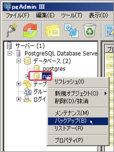
Task: Expand the テーブル空間 folder node
Action: [19, 84]
